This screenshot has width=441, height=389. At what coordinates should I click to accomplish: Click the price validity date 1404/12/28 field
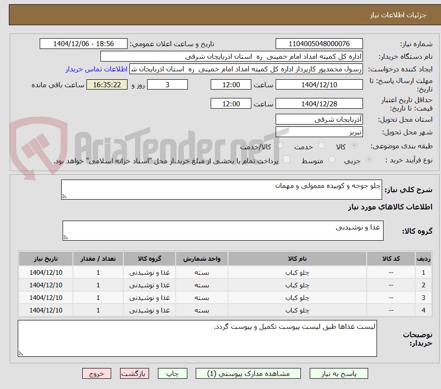(x=319, y=104)
